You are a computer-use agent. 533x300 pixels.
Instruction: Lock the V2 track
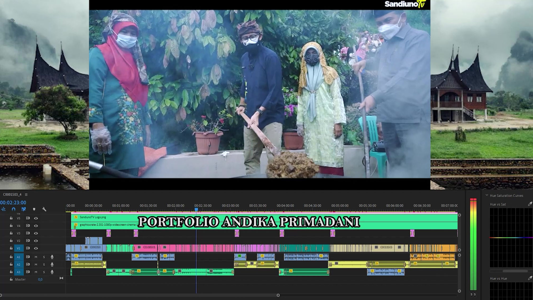point(11,241)
